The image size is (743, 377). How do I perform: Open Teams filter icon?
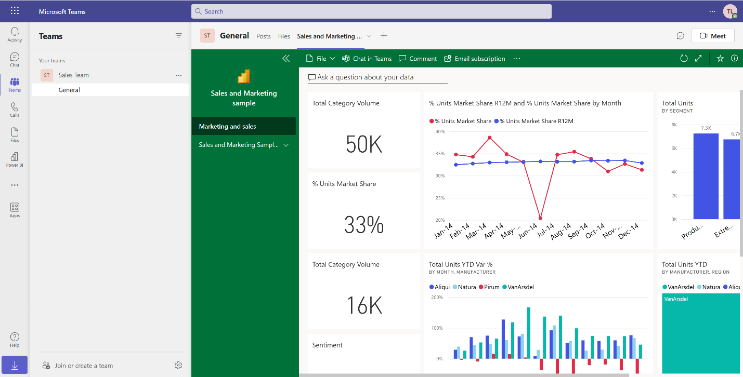[179, 36]
